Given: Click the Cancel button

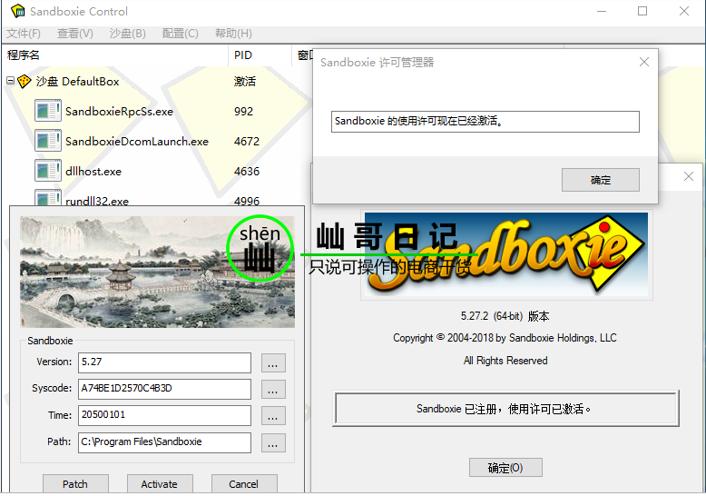Looking at the screenshot, I should 243,484.
